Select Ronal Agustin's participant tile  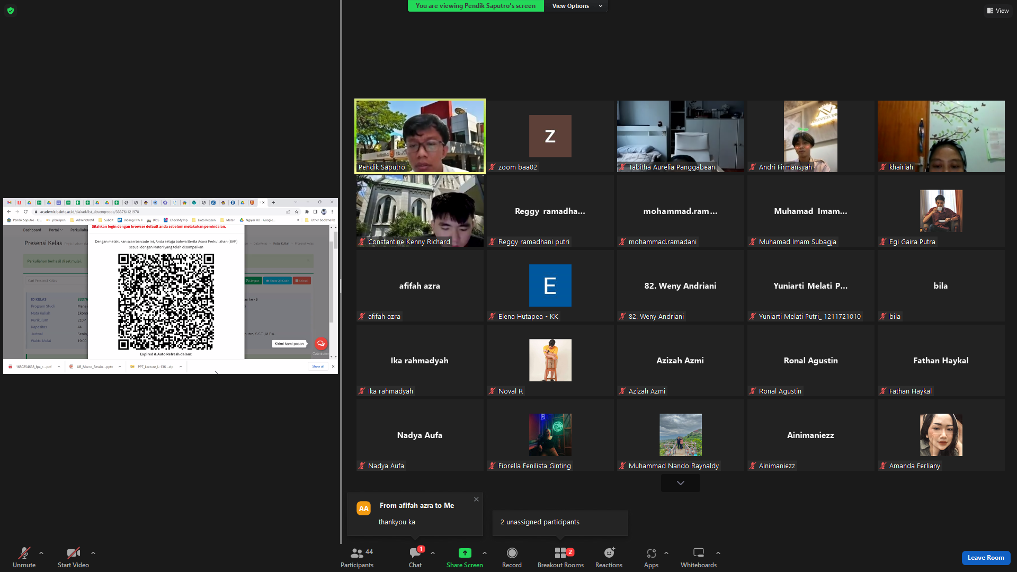tap(811, 361)
